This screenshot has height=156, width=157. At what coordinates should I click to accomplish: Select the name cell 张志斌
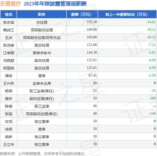click(9, 22)
